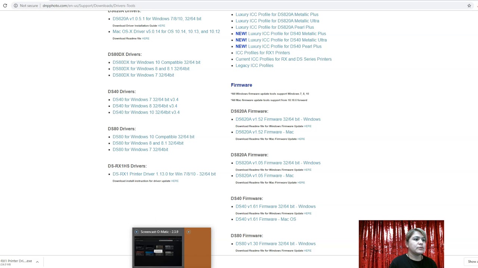Open DS40 for Windows 7 v3.4 link
478x268 pixels.
[x=146, y=99]
